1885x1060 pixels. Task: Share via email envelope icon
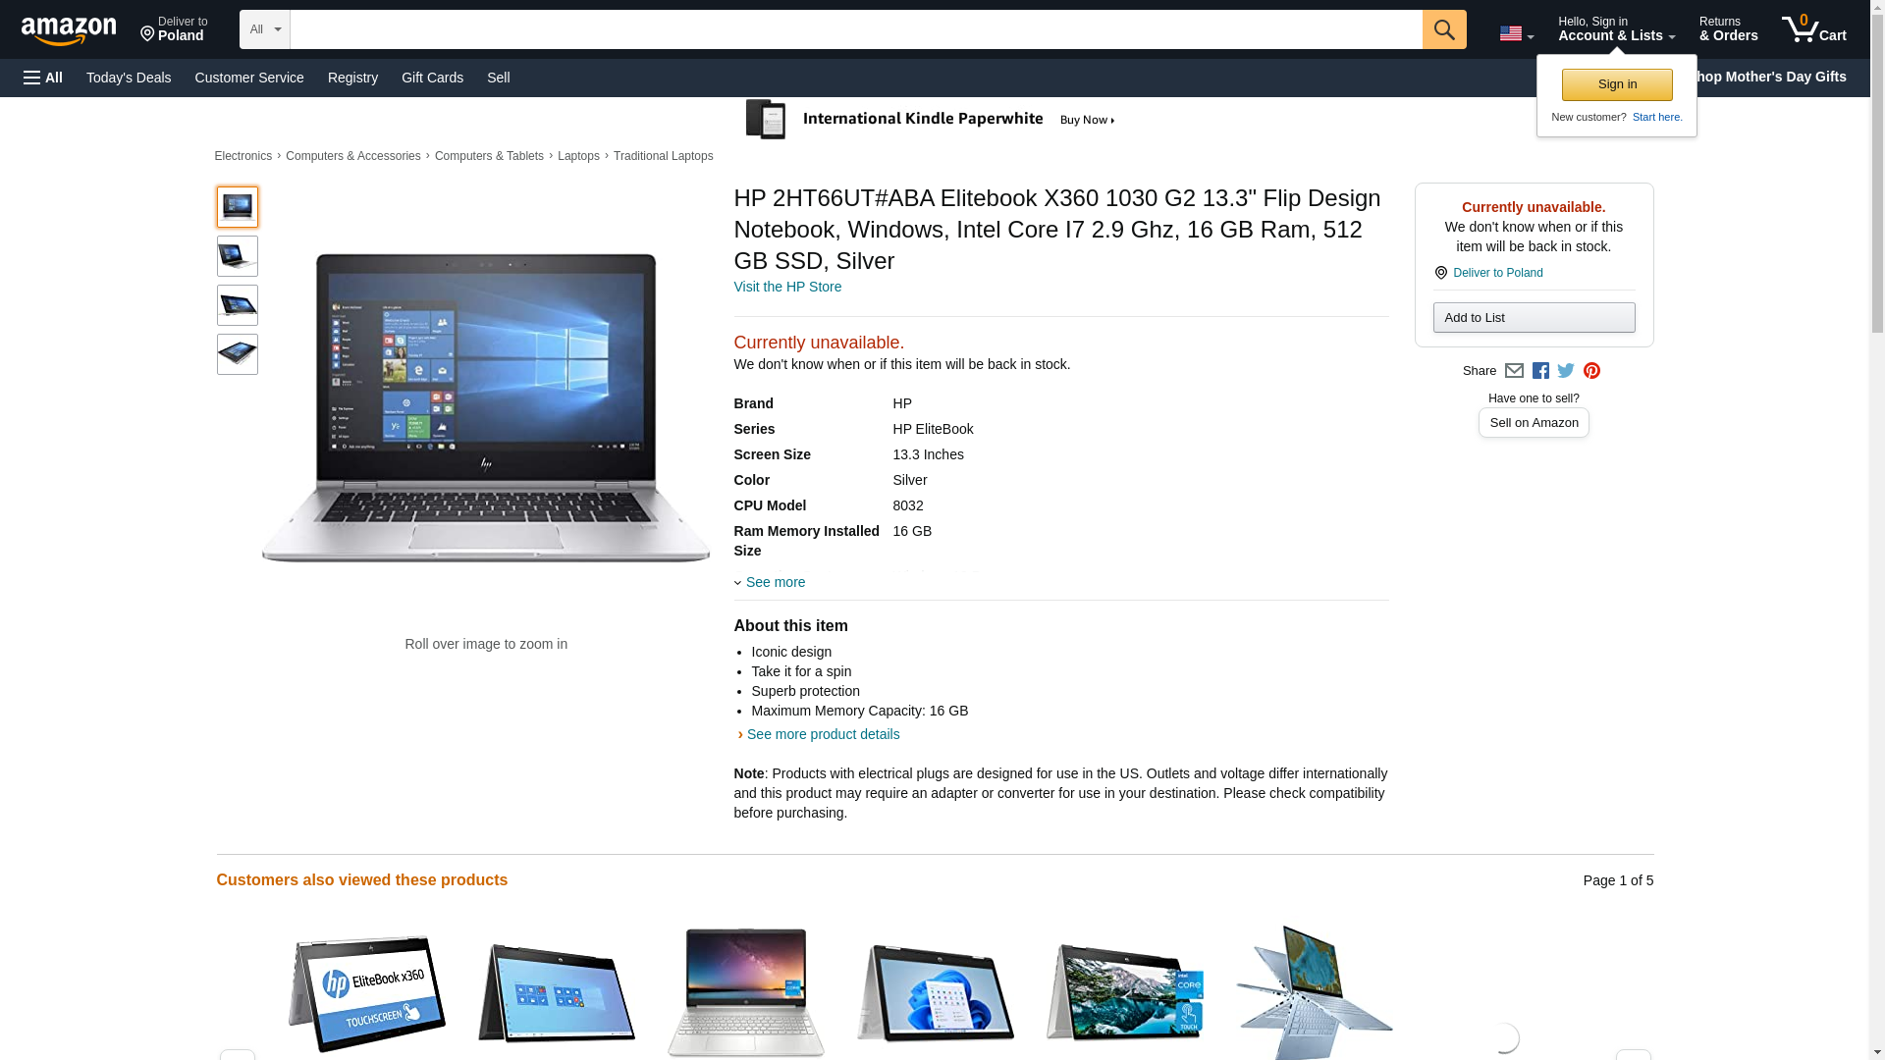click(1514, 371)
